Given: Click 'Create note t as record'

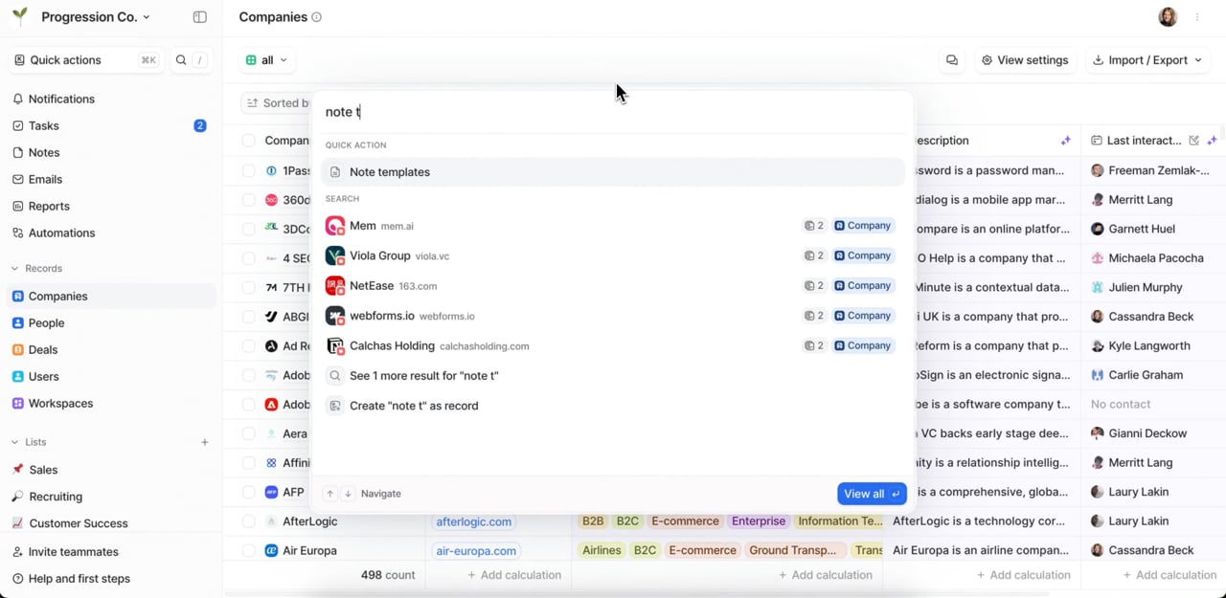Looking at the screenshot, I should pyautogui.click(x=613, y=406).
